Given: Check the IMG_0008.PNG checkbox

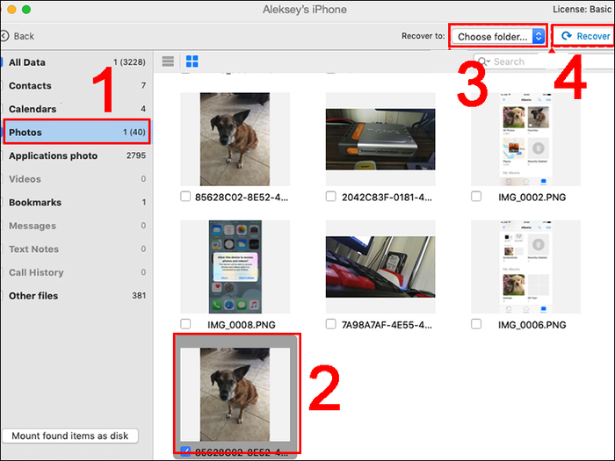Looking at the screenshot, I should click(185, 324).
